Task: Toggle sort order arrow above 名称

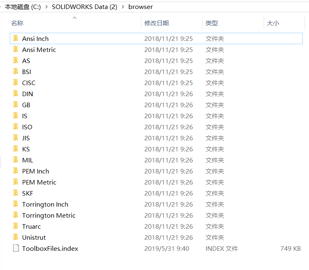Action: tap(74, 18)
